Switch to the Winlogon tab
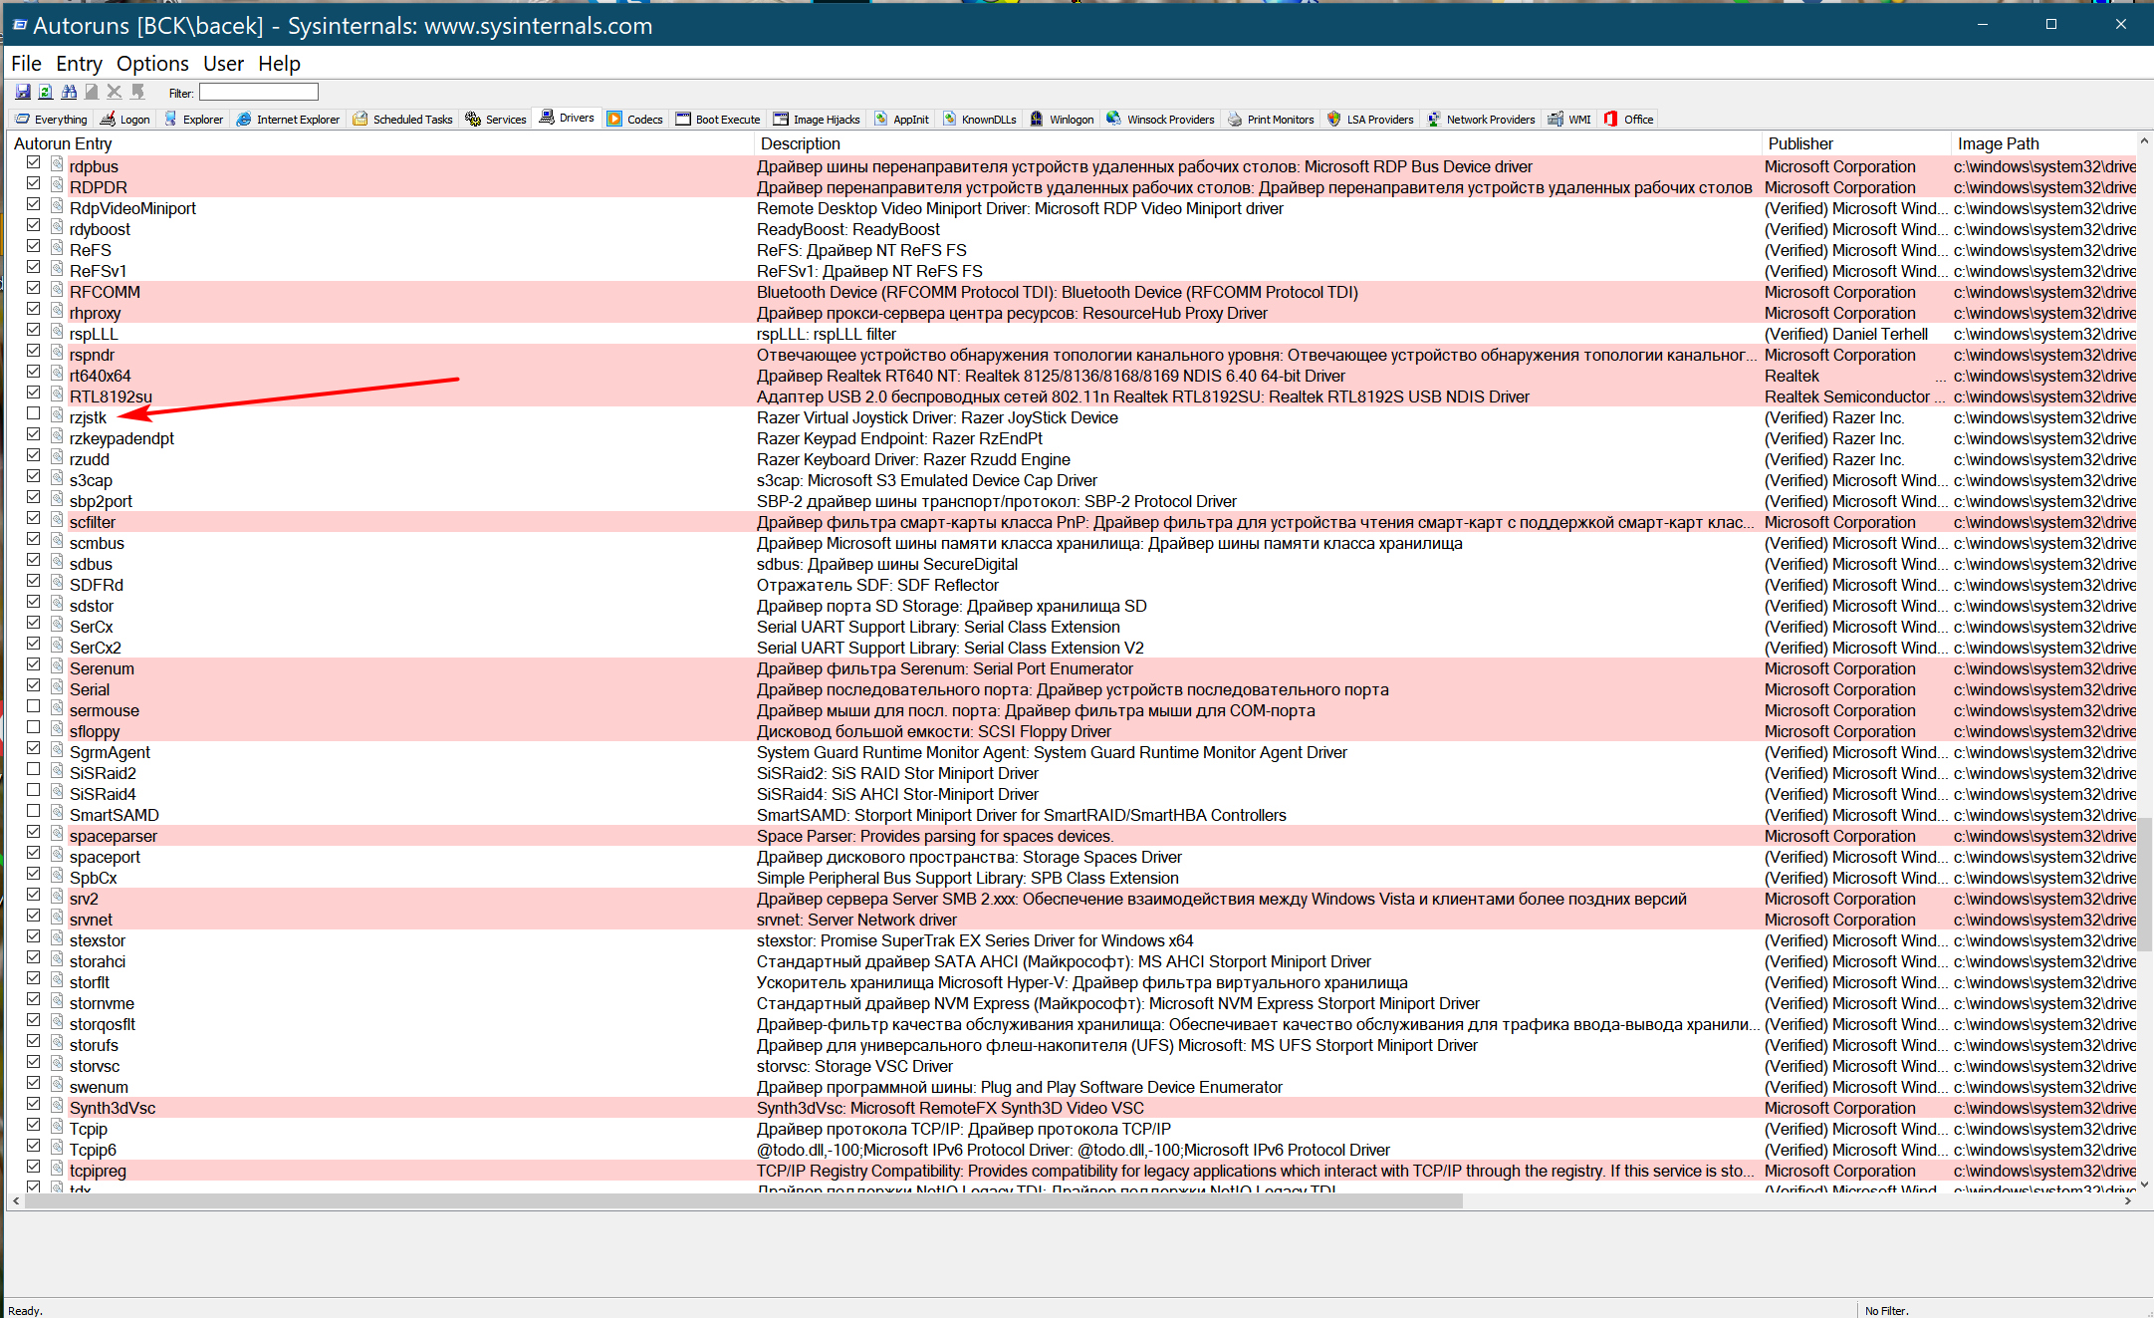Image resolution: width=2154 pixels, height=1318 pixels. coord(1062,119)
